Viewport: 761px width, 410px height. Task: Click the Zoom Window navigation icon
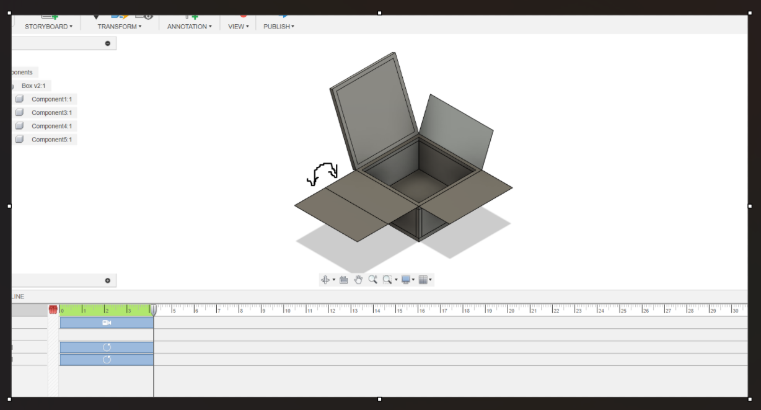pyautogui.click(x=387, y=279)
